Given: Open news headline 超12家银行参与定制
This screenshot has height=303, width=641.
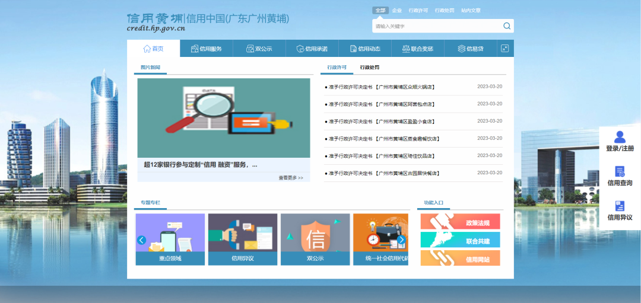Looking at the screenshot, I should point(201,165).
